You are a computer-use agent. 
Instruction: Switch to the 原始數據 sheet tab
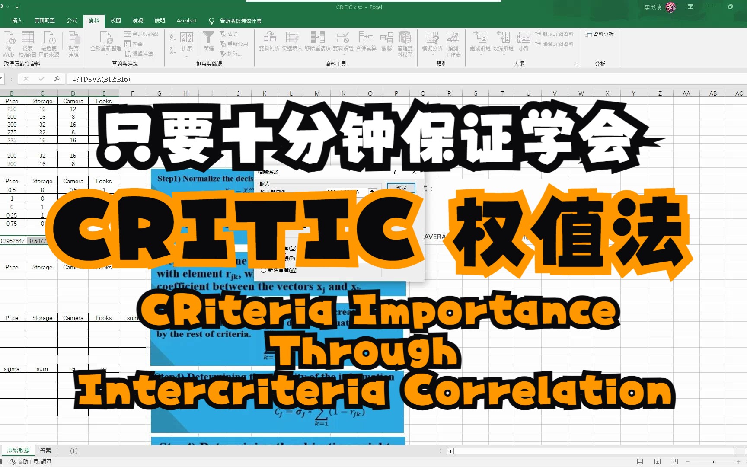point(18,451)
